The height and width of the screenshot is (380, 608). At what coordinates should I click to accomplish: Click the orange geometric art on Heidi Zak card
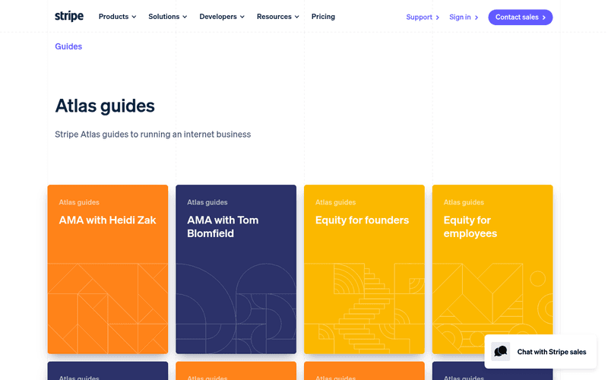pyautogui.click(x=108, y=309)
